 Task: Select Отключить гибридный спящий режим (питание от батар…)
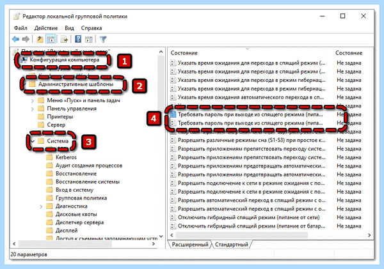tap(252, 226)
